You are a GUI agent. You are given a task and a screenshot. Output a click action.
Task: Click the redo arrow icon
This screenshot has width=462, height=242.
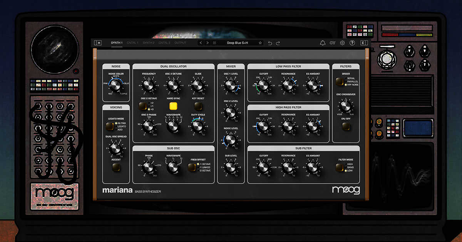(x=278, y=43)
